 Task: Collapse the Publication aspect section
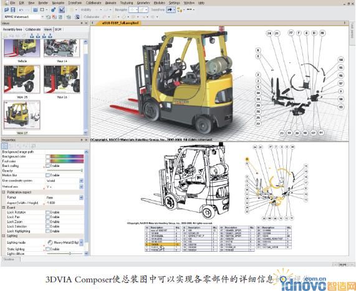4,193
